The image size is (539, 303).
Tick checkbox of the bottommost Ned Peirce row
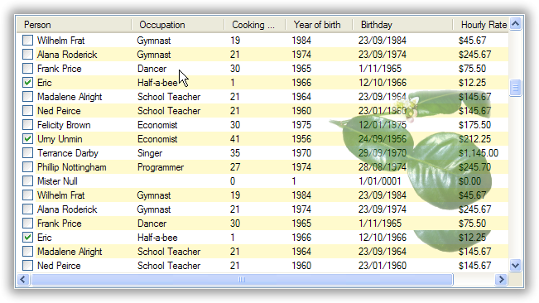27,266
